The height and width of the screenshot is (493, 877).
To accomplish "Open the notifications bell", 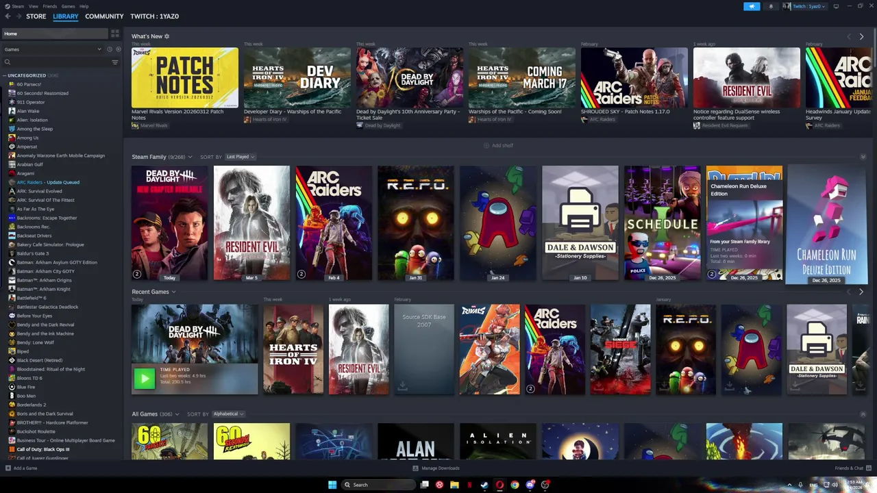I will click(x=771, y=6).
